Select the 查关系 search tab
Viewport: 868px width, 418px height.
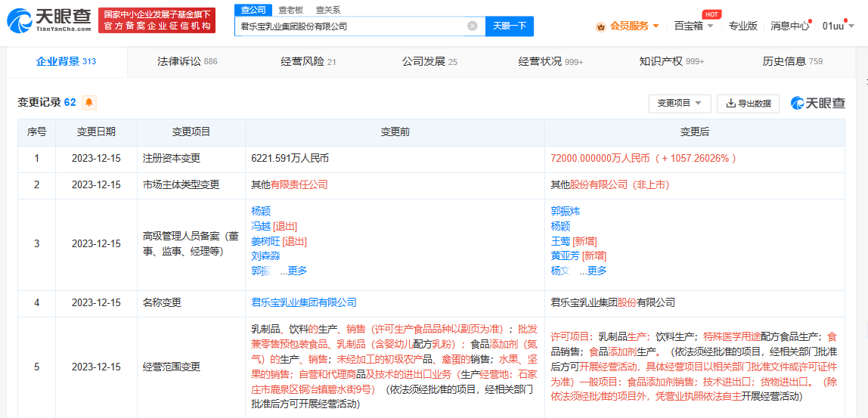[327, 10]
